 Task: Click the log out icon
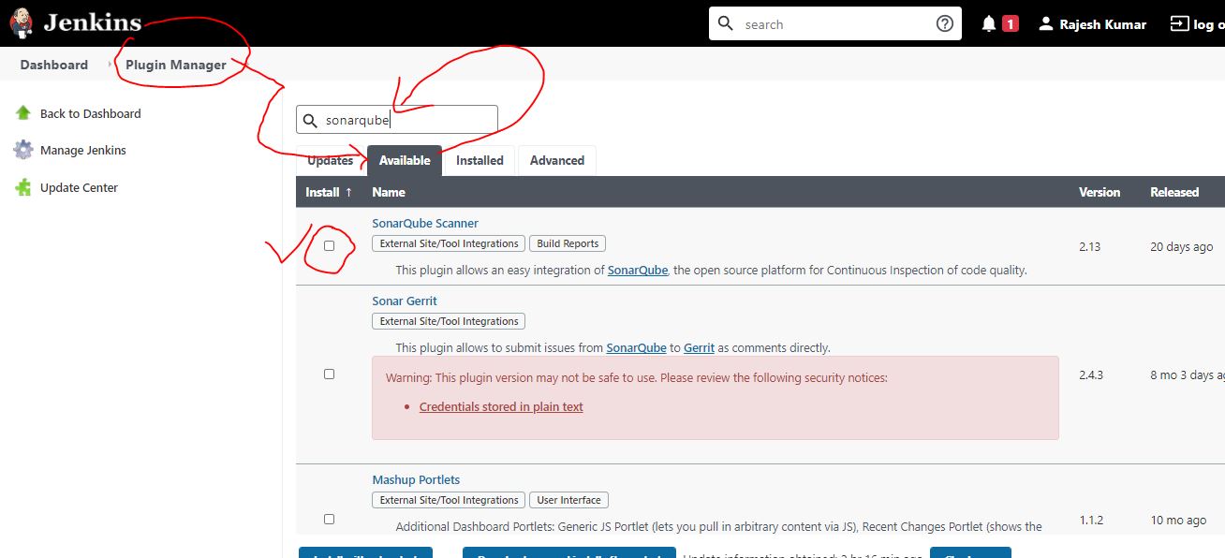1179,24
